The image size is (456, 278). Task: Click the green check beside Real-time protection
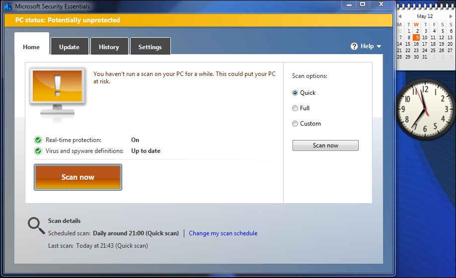tap(38, 140)
